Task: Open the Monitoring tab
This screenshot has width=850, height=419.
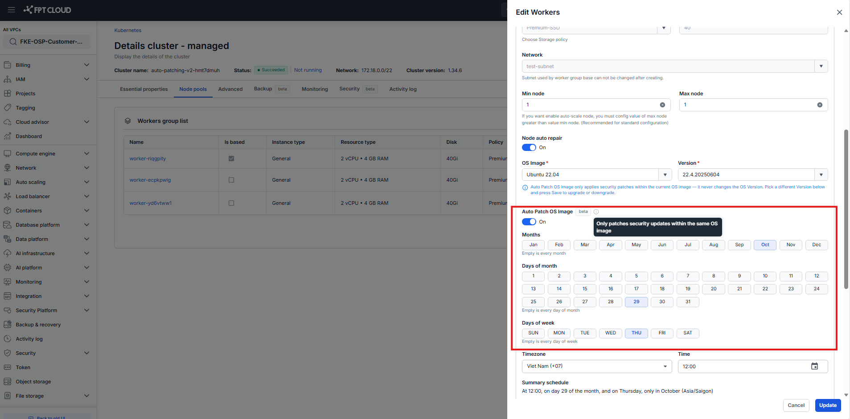Action: coord(315,89)
